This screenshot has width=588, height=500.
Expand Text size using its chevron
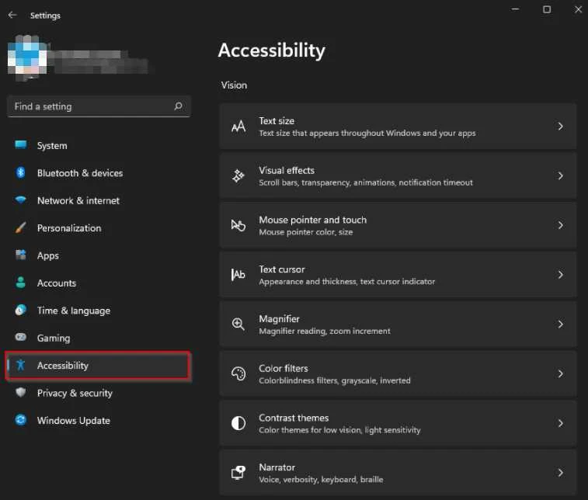(560, 127)
